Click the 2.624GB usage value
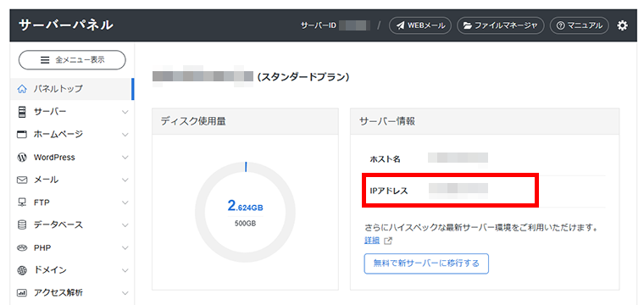 click(245, 207)
